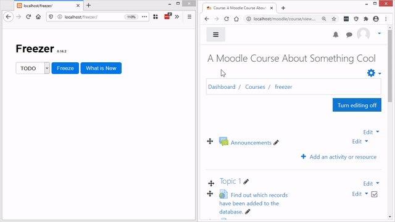Click the 110% zoom level indicator

(131, 17)
